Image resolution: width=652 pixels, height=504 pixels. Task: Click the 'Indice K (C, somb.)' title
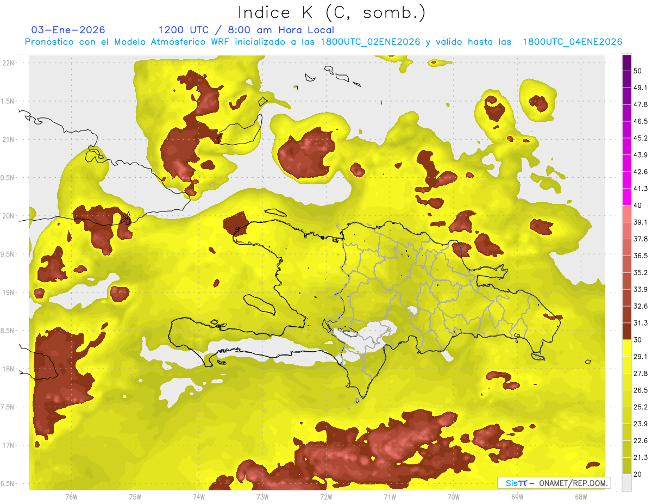click(x=331, y=13)
